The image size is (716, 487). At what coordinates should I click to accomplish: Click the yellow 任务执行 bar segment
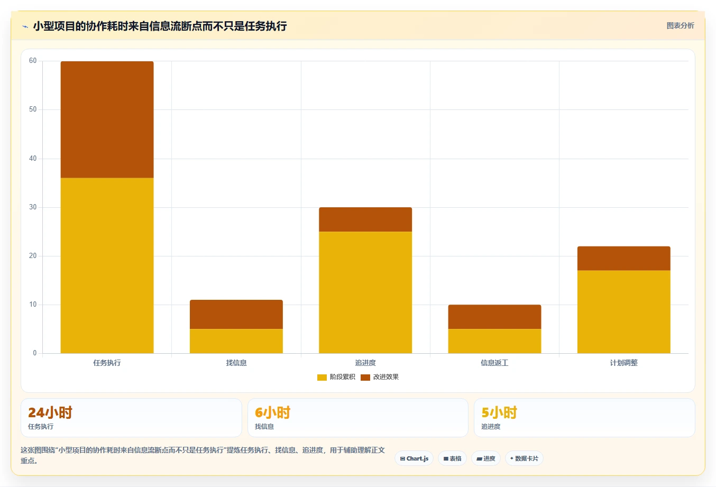(107, 265)
